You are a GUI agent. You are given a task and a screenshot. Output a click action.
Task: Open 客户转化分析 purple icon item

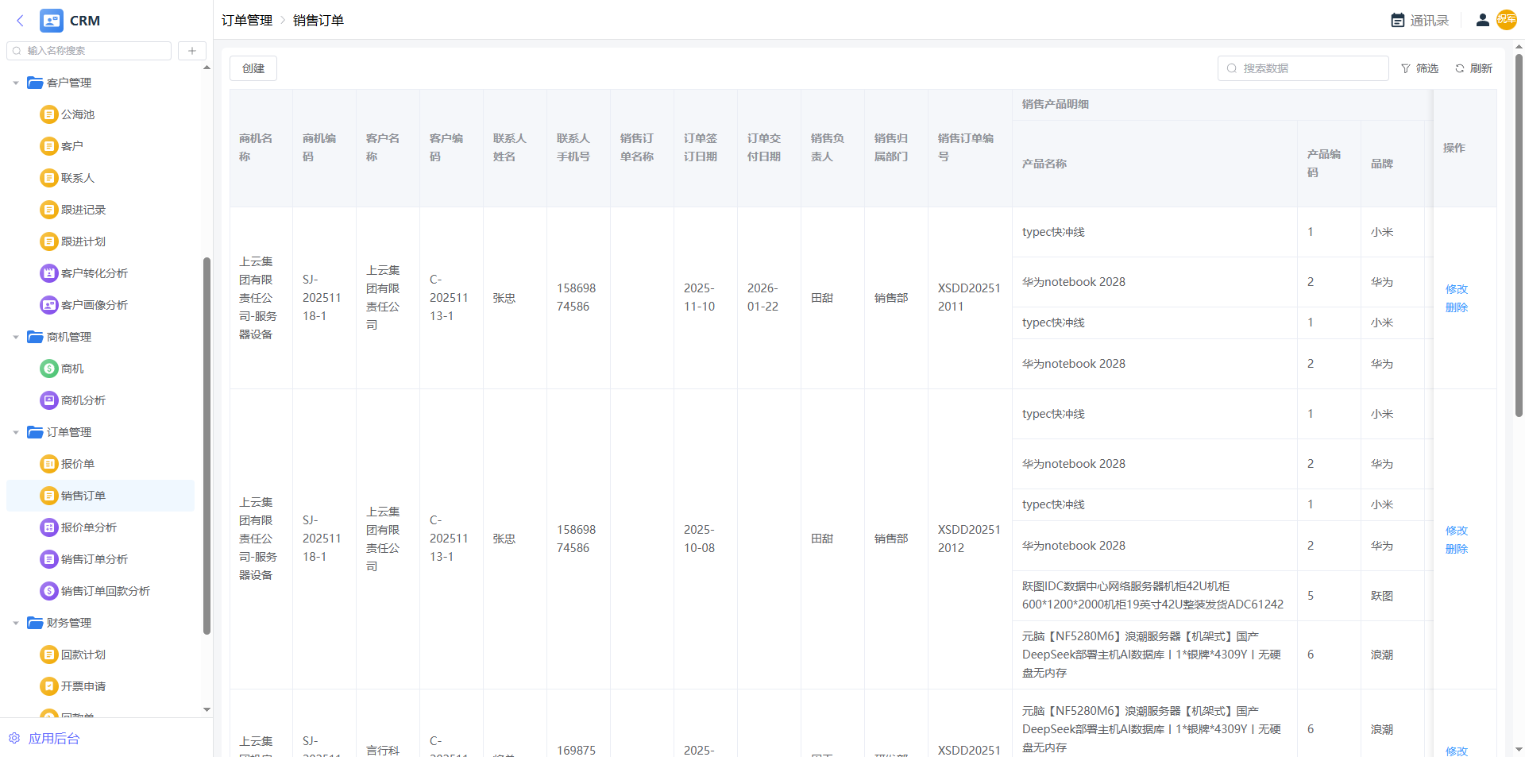(x=48, y=273)
